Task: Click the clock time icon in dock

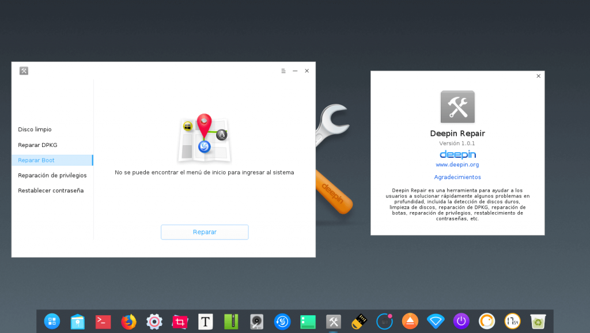Action: click(512, 321)
